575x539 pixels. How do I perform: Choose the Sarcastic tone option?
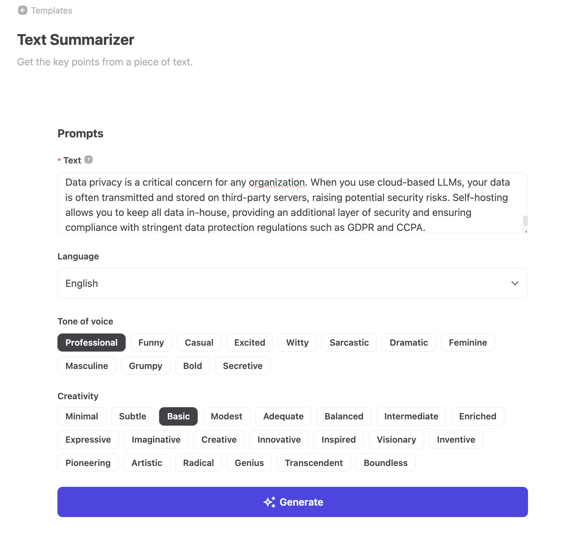click(349, 343)
